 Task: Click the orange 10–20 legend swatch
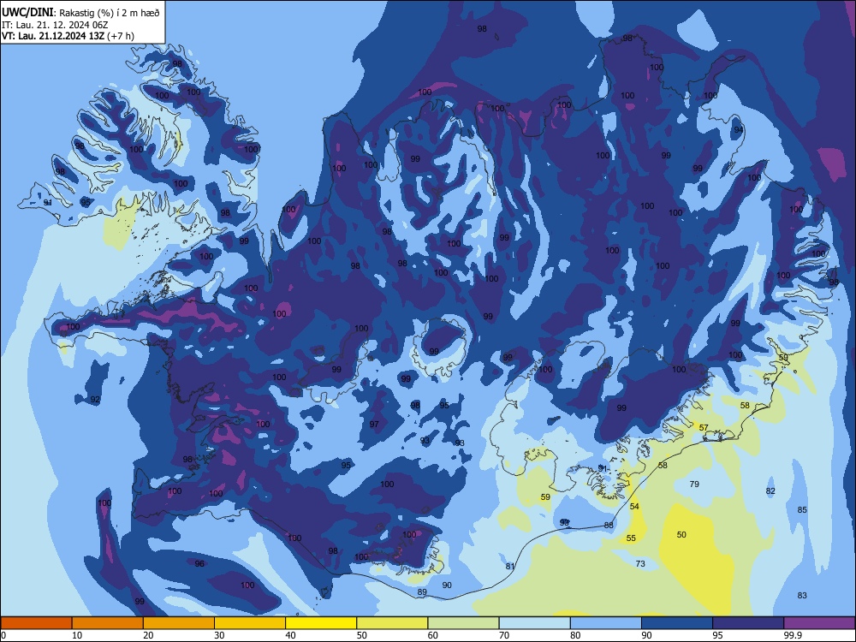(108, 623)
